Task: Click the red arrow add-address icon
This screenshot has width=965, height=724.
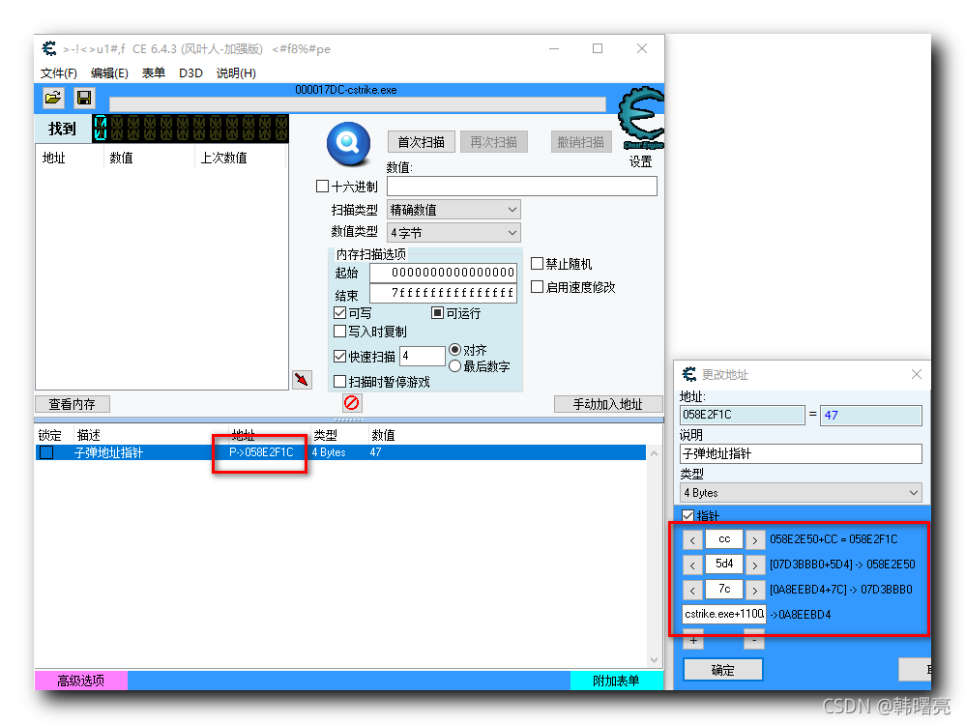Action: (x=302, y=380)
